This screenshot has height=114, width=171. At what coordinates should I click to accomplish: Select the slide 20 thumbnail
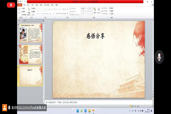point(30,33)
